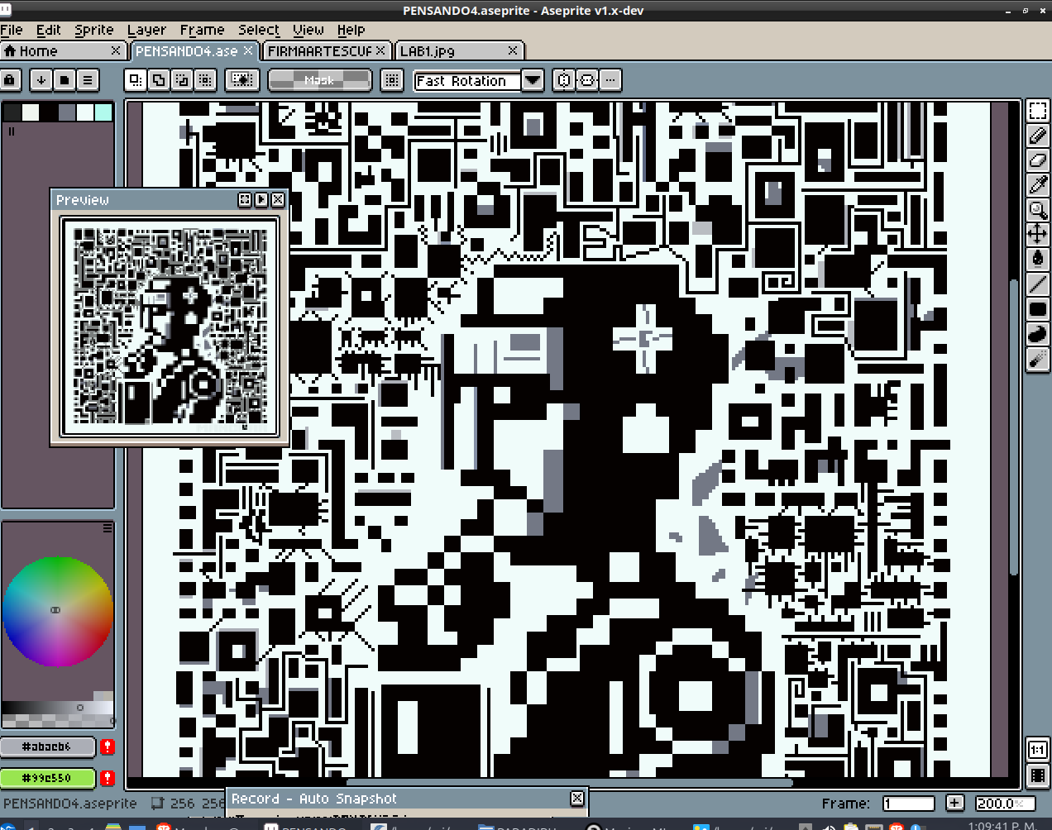Image resolution: width=1052 pixels, height=830 pixels.
Task: Choose the replace selection mode
Action: (136, 80)
